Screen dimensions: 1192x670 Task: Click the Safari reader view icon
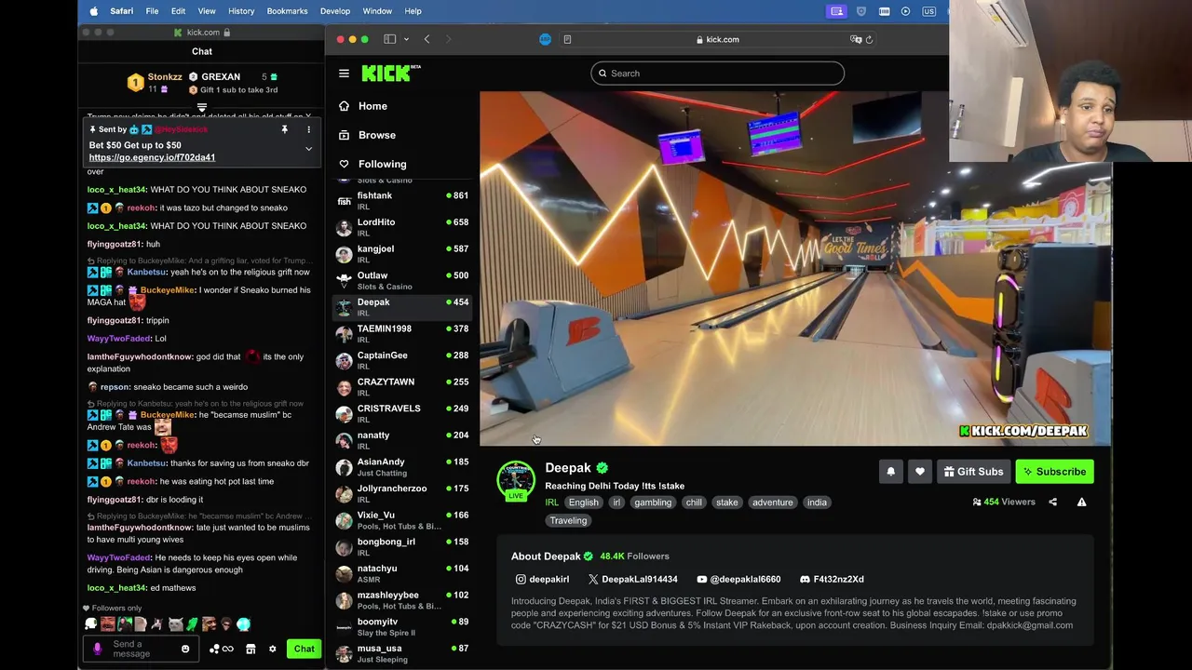[x=567, y=39]
